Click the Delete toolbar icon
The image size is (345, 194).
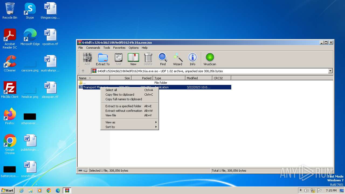pyautogui.click(x=148, y=59)
